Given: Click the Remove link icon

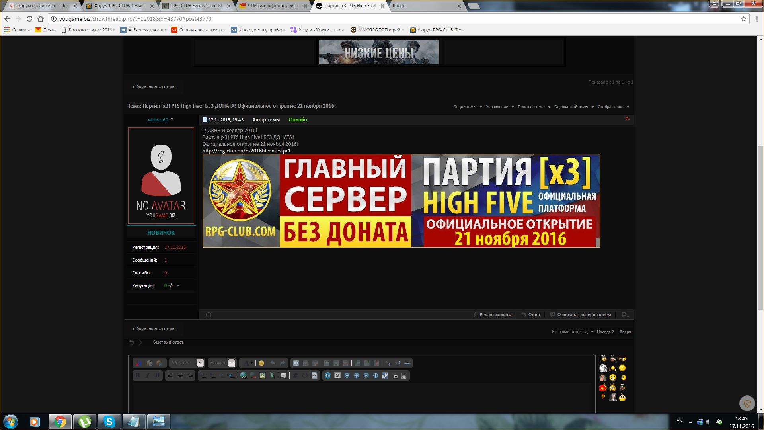Looking at the screenshot, I should [x=253, y=375].
